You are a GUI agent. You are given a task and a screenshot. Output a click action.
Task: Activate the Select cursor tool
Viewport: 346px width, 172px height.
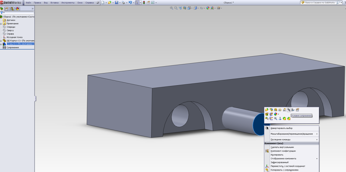tap(137, 3)
